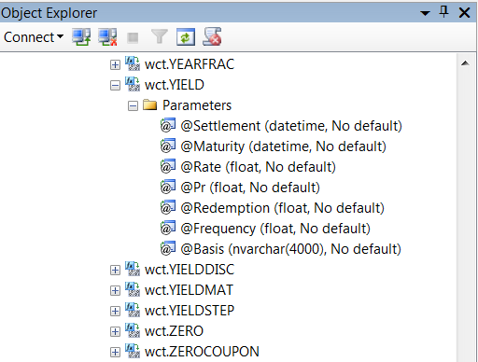Select @Settlement (datetime, No default)
This screenshot has height=362, width=478.
point(291,126)
